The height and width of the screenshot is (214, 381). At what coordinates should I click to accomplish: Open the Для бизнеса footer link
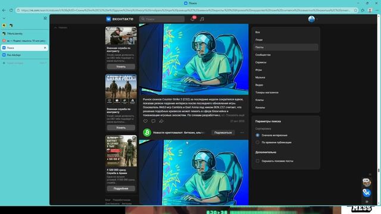click(x=113, y=203)
